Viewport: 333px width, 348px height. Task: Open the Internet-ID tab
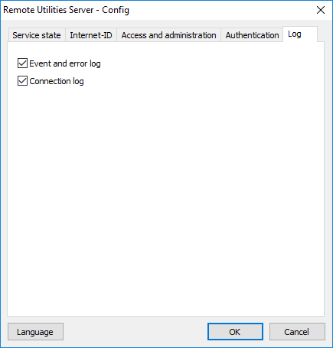coord(91,35)
